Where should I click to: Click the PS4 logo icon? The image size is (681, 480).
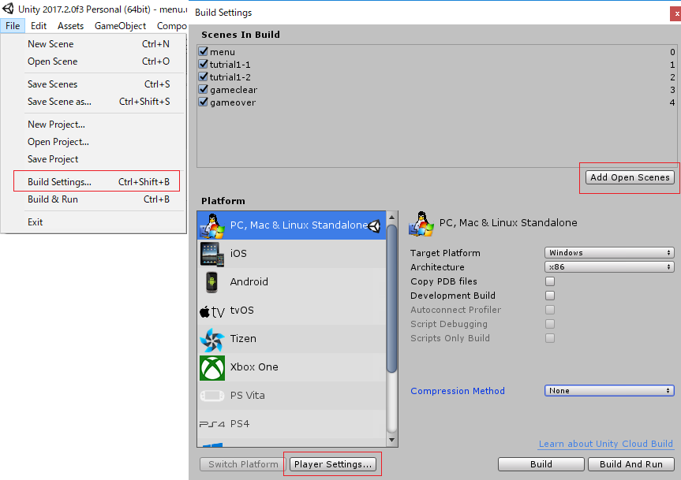(x=212, y=424)
